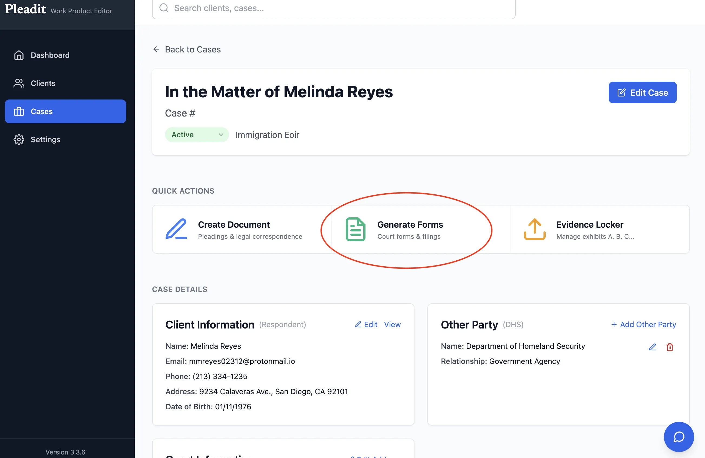The image size is (705, 458).
Task: Open the Settings gear icon
Action: click(x=19, y=140)
